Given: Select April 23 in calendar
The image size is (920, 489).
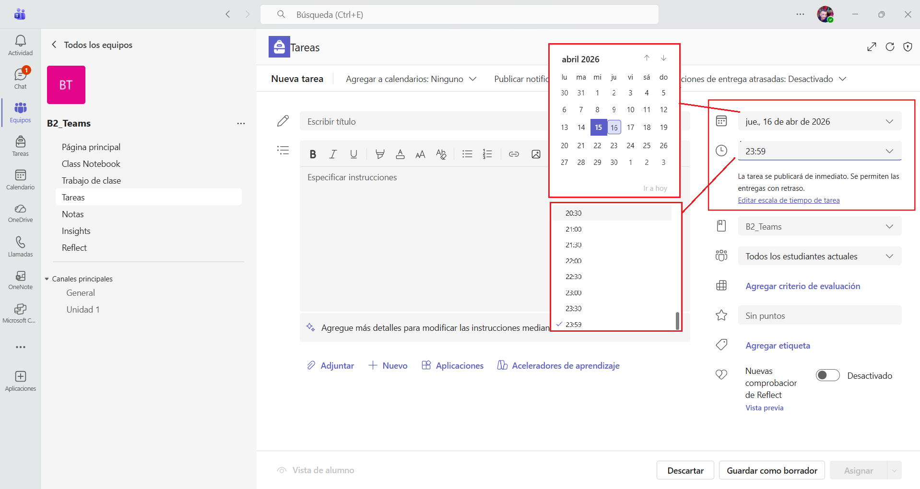Looking at the screenshot, I should pyautogui.click(x=613, y=145).
